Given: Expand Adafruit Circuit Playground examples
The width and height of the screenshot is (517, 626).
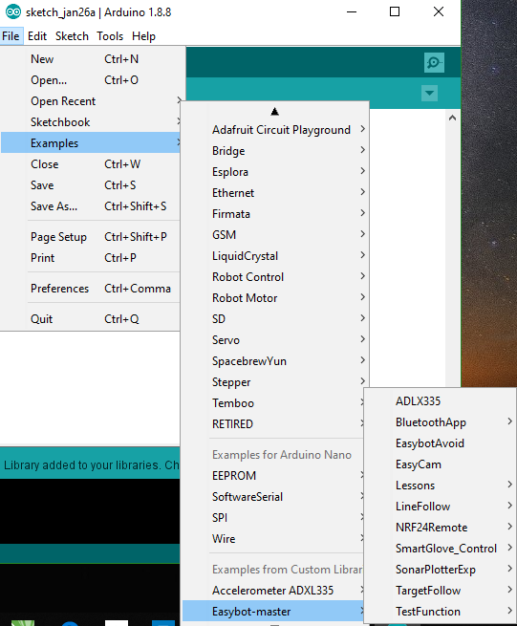Looking at the screenshot, I should 275,130.
